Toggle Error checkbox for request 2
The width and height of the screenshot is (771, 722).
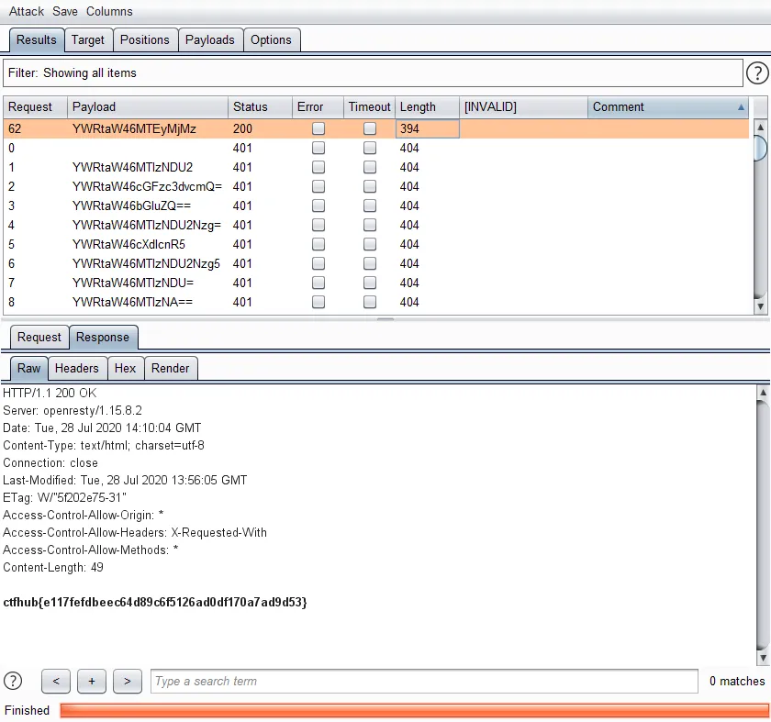point(318,186)
